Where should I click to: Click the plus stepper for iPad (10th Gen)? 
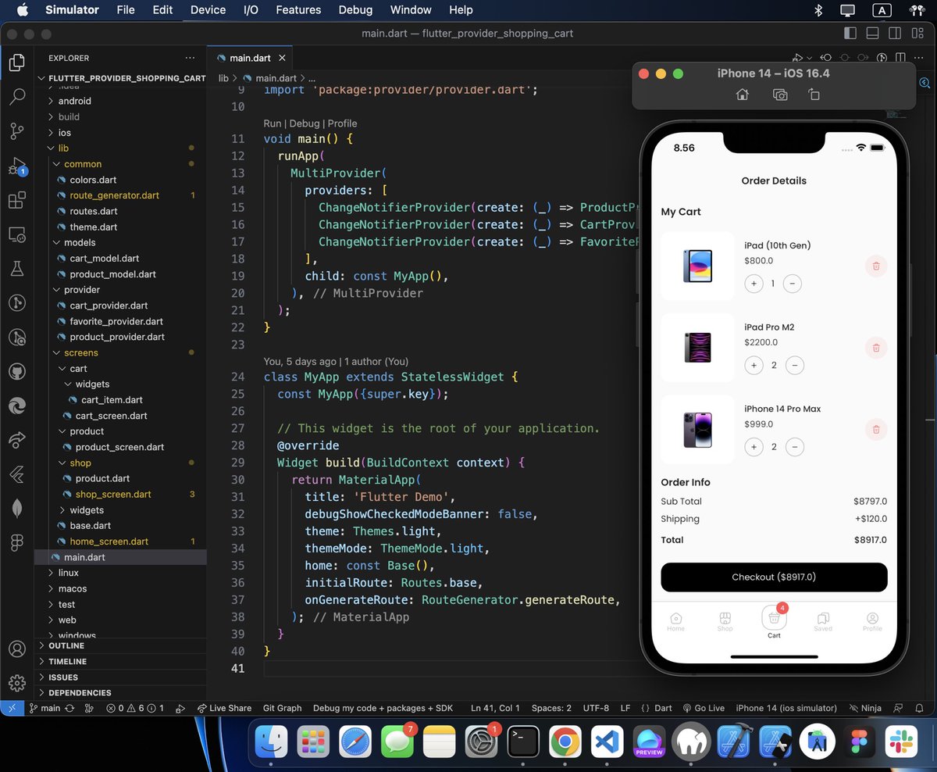pos(754,284)
